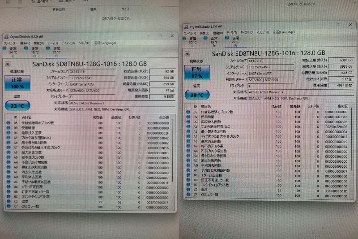Select 訂正不可能エラー数 row in right window
The height and width of the screenshot is (239, 358).
click(268, 180)
